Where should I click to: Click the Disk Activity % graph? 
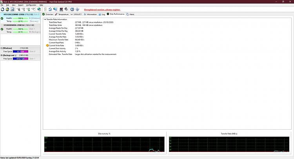click(x=104, y=145)
